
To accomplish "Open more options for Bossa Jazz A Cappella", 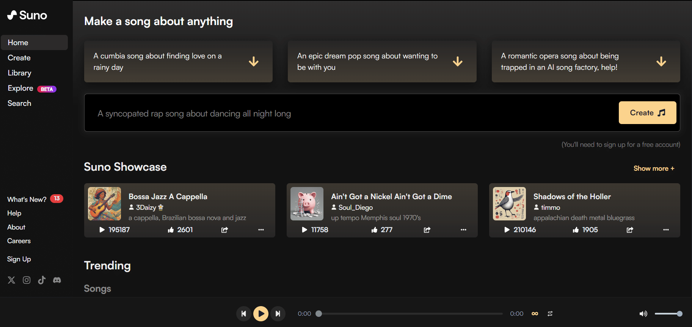I will 261,230.
